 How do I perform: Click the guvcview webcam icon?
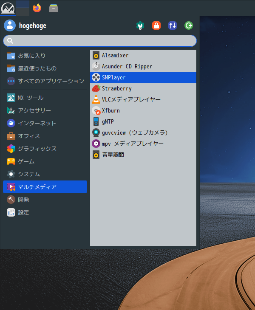click(96, 132)
